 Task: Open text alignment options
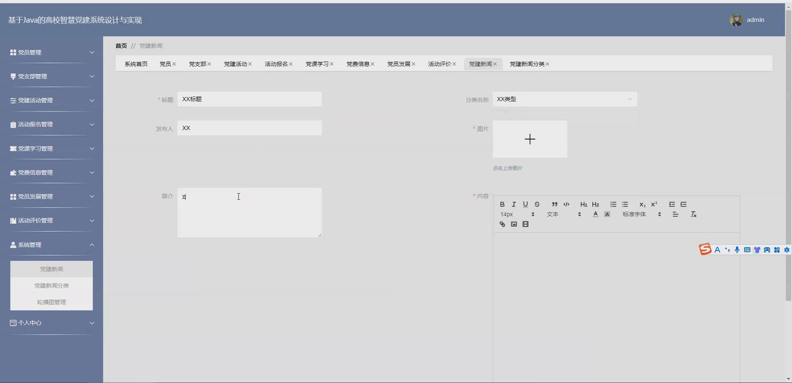(x=675, y=214)
